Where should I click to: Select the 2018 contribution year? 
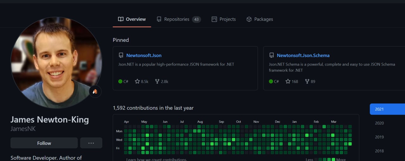(x=379, y=151)
